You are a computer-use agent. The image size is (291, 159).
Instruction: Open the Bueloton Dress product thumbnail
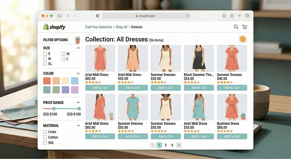pyautogui.click(x=232, y=107)
